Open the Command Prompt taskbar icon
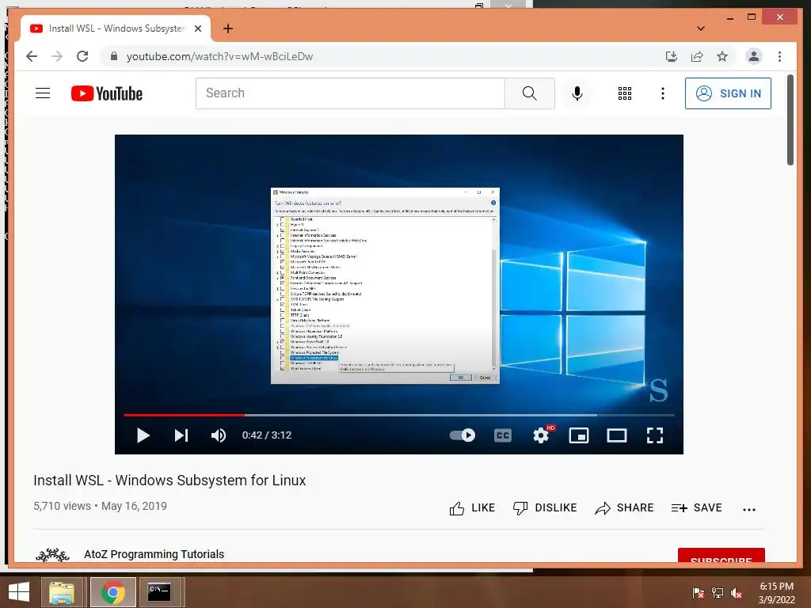The width and height of the screenshot is (811, 608). (159, 592)
